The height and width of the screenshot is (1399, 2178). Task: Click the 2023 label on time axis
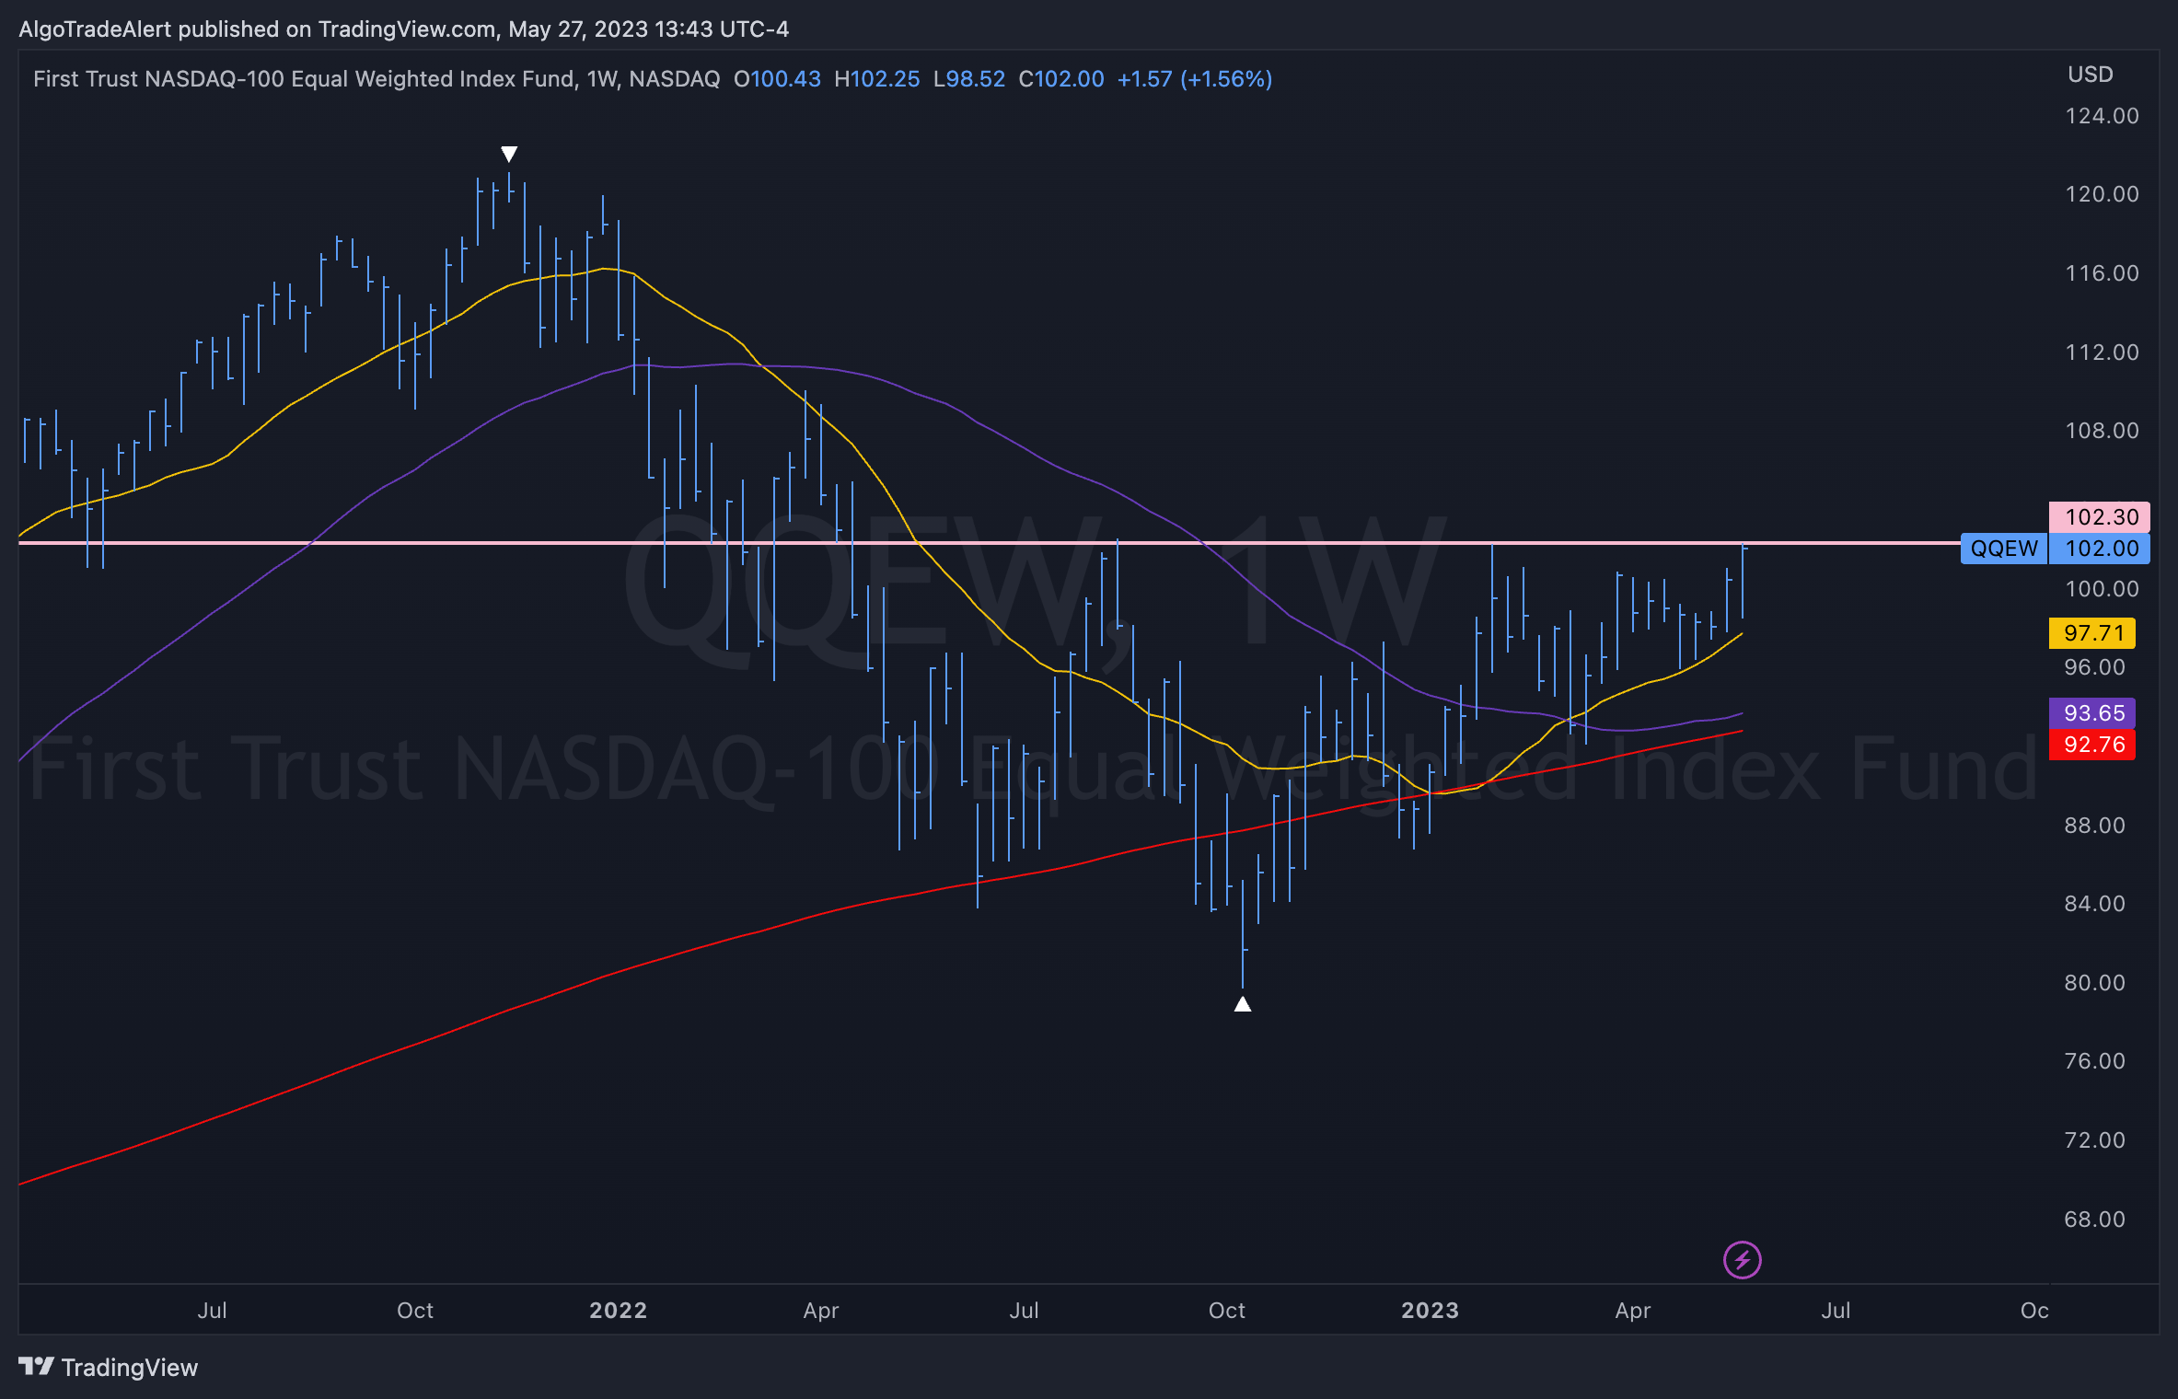1430,1311
